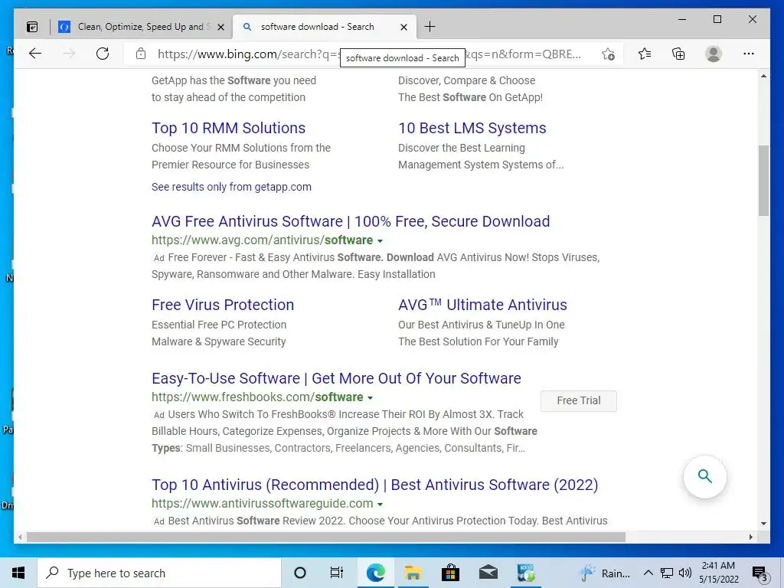The image size is (784, 588).
Task: Click the freshbooks.com/software URL text
Action: [257, 397]
